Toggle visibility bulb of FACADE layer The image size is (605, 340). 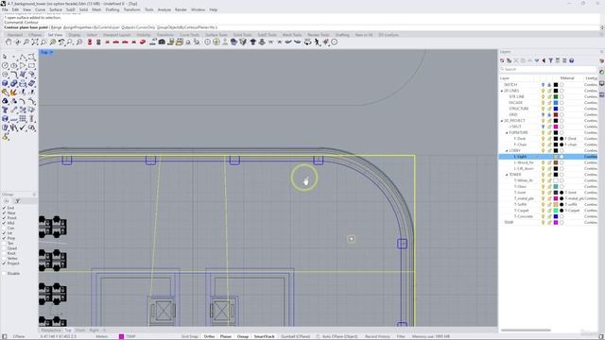point(543,103)
